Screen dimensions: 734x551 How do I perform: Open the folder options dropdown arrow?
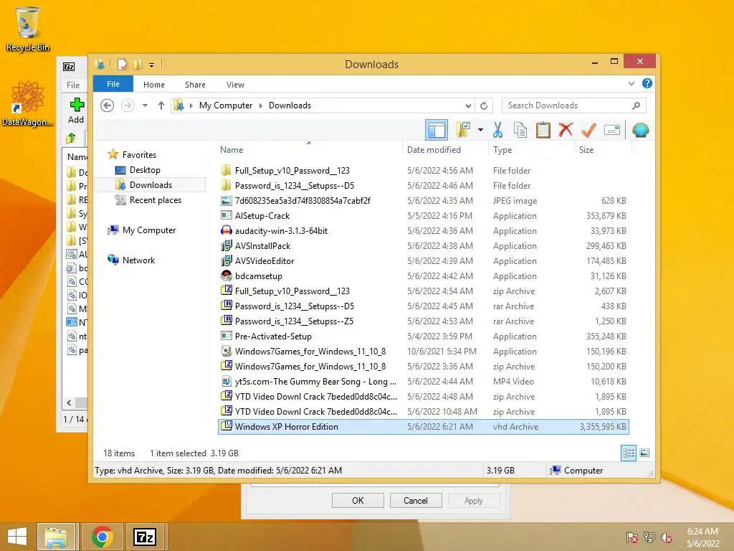pyautogui.click(x=480, y=130)
